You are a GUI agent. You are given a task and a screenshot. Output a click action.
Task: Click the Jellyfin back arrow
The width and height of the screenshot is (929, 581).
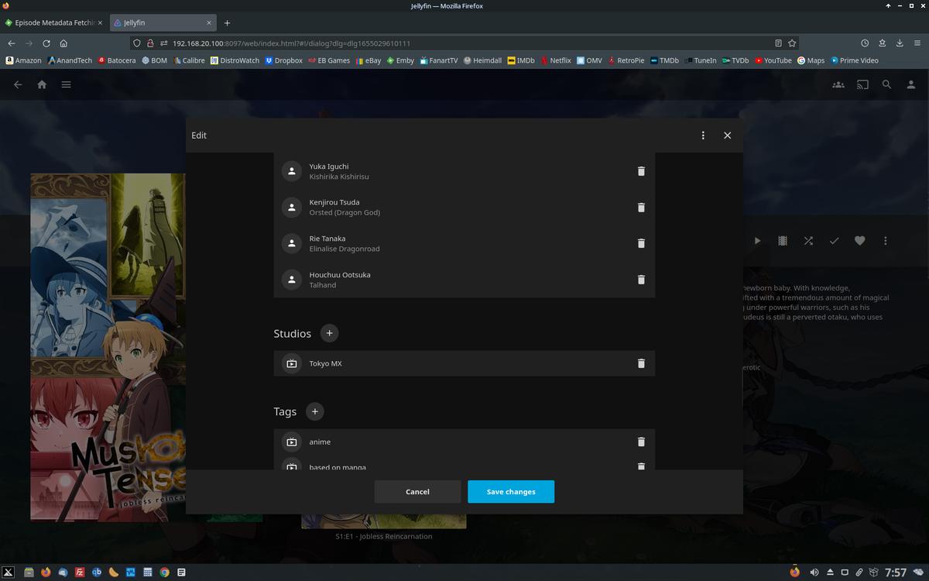pyautogui.click(x=18, y=84)
